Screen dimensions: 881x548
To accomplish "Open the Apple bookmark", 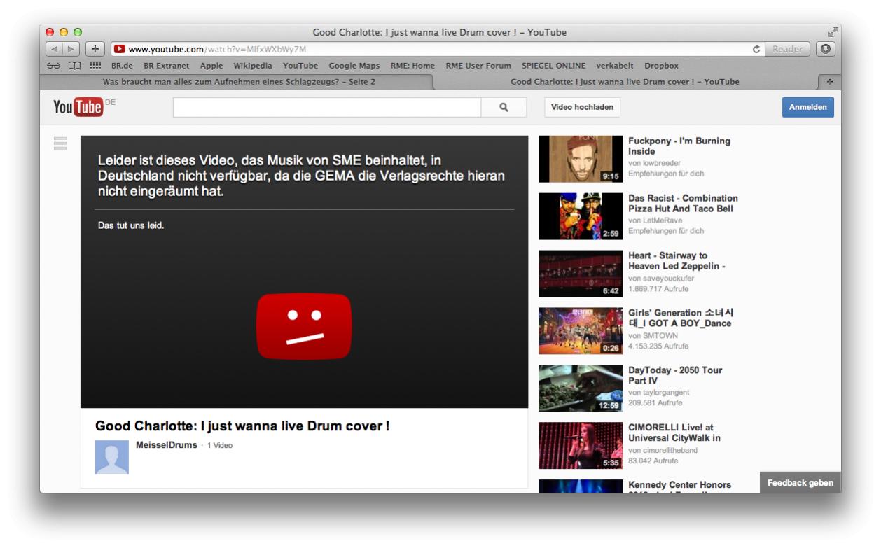I will coord(211,66).
